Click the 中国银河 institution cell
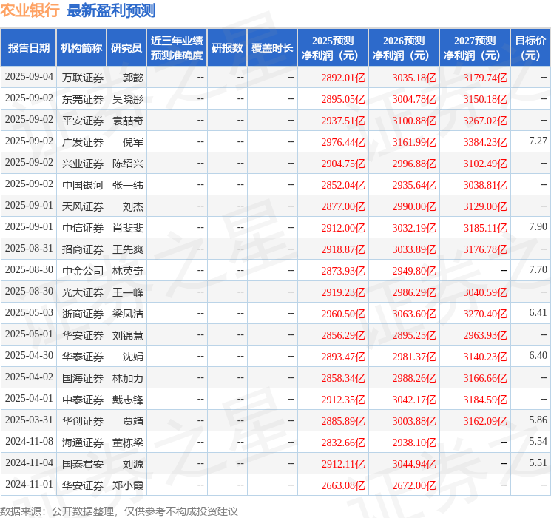551x518 pixels. click(x=83, y=185)
